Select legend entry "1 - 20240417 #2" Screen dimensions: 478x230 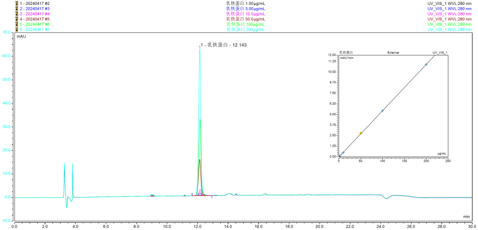[x=35, y=4]
